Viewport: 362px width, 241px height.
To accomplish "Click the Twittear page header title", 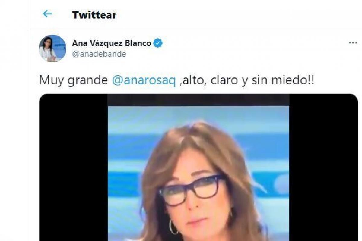I will coord(94,15).
